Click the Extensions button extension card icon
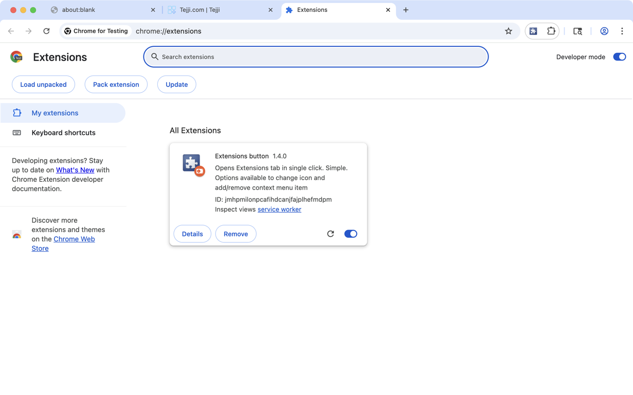This screenshot has height=395, width=633. click(192, 164)
